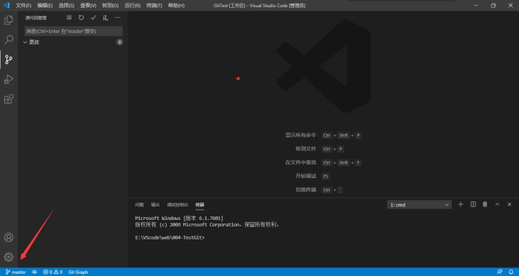Select the 终端 panel tab
Viewport: 519px width, 276px height.
(x=200, y=205)
